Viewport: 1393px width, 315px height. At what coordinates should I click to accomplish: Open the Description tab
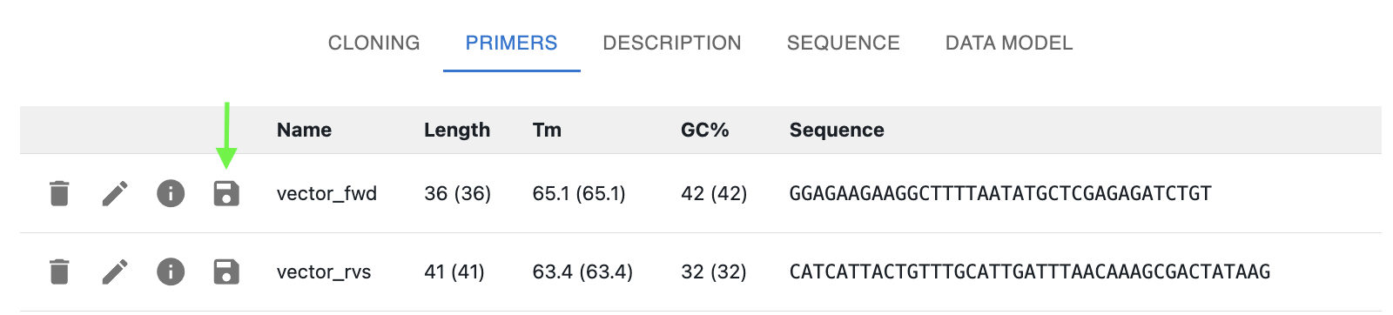672,43
